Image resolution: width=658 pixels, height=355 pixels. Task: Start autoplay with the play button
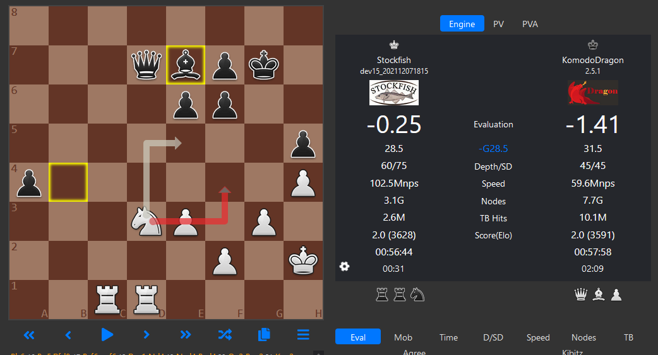click(107, 334)
